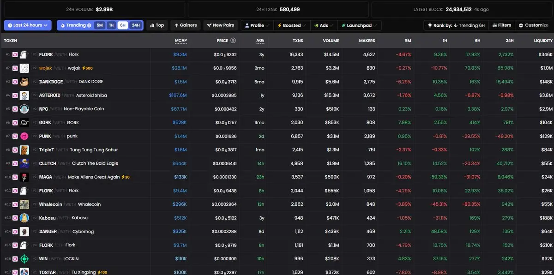Select the 24H trending timeframe
This screenshot has width=554, height=275.
point(136,25)
